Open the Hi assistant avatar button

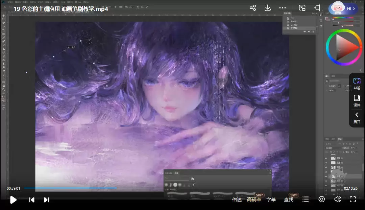(x=343, y=8)
